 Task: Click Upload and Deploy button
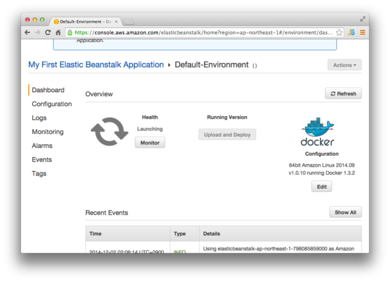227,135
